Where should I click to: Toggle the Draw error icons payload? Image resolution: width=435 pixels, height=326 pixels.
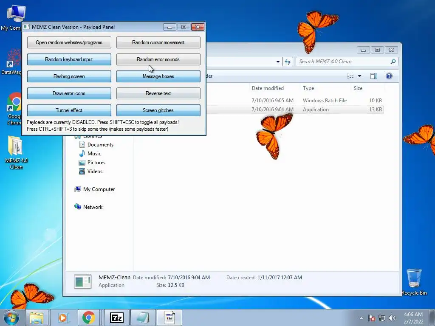click(69, 93)
